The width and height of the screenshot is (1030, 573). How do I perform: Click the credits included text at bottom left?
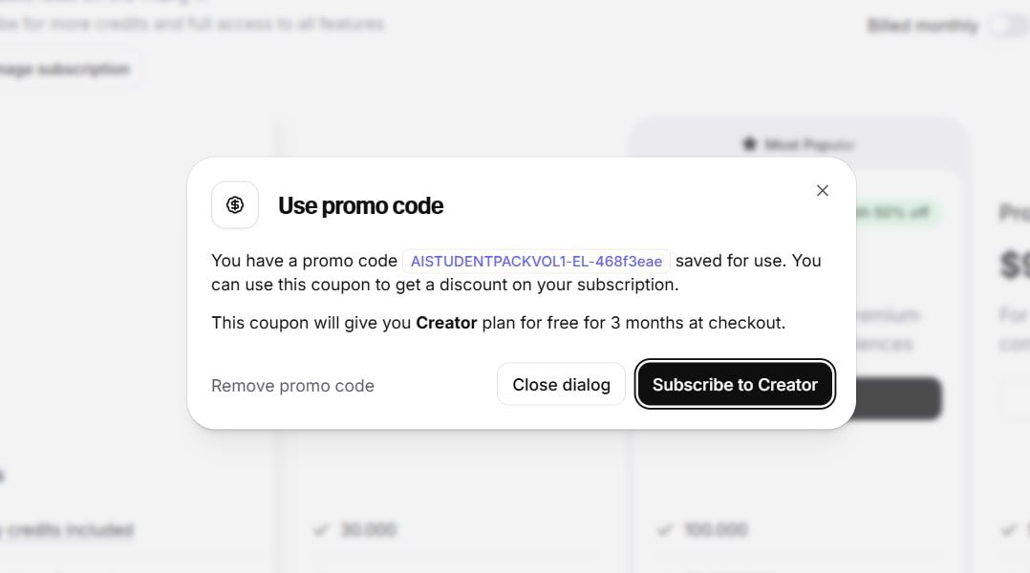[72, 530]
